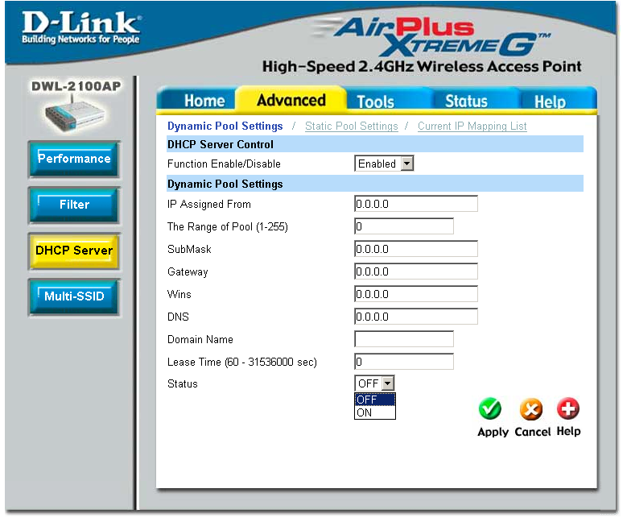Click the Dynamic Pool Settings section heading
Viewport: 627px width, 522px height.
point(225,184)
